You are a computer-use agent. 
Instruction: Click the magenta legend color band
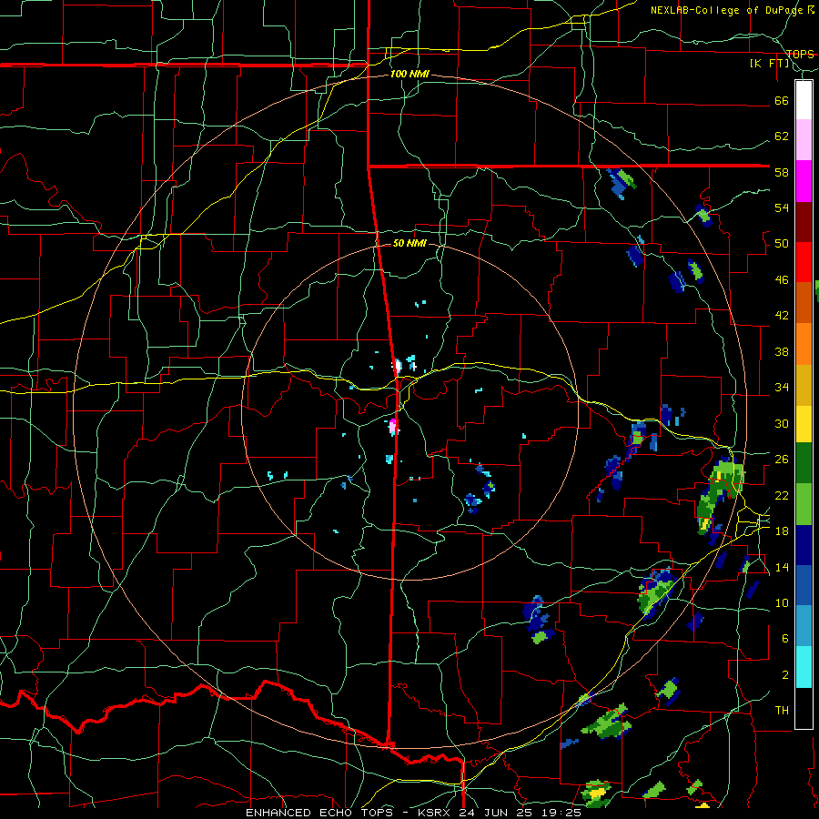[x=804, y=181]
